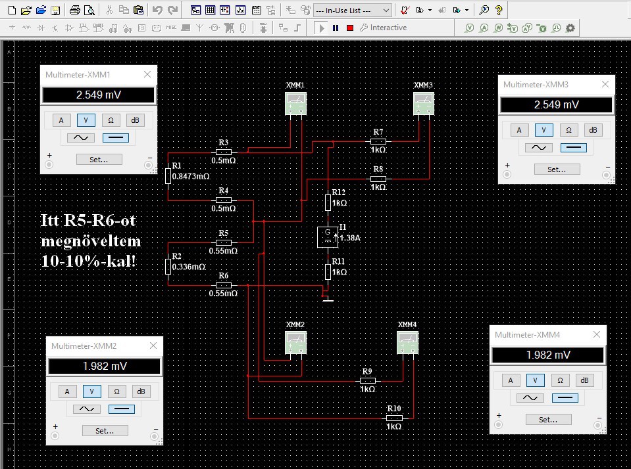Expand the Transfer to Ultiboard arrow
The width and height of the screenshot is (631, 469).
(x=430, y=11)
